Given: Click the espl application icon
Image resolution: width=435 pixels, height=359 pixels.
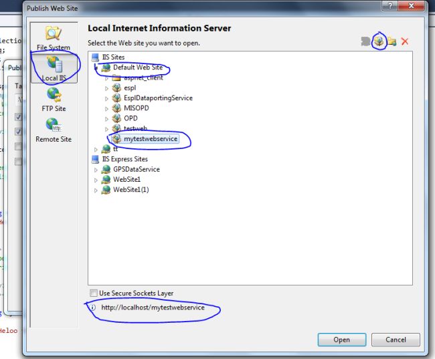Looking at the screenshot, I should (116, 88).
